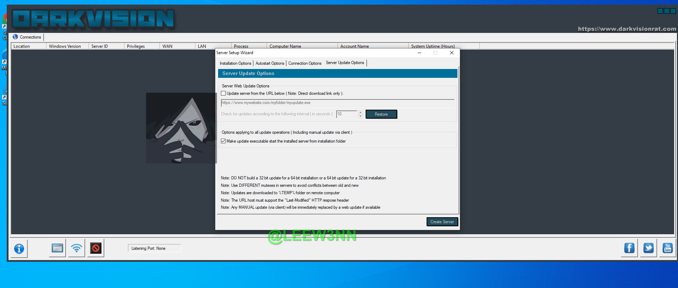Open the Facebook icon link
The height and width of the screenshot is (288, 678).
[629, 248]
